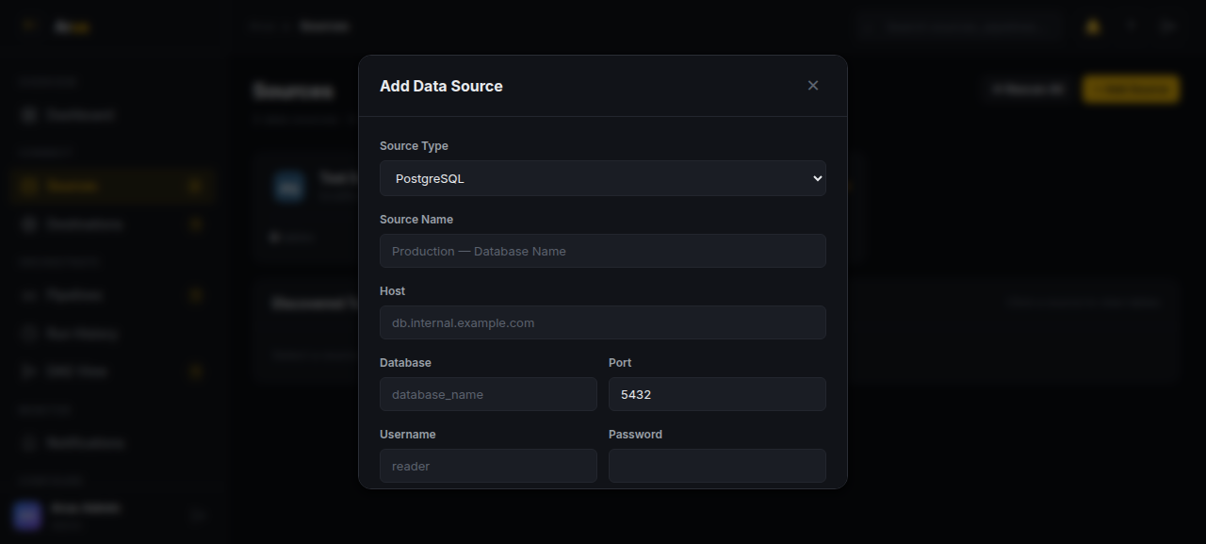Screen dimensions: 1206x544
Task: Click the Database name input field
Action: tap(488, 394)
